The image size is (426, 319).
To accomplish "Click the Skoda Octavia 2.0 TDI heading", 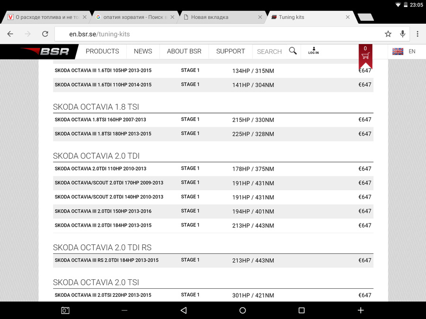I will pos(96,156).
